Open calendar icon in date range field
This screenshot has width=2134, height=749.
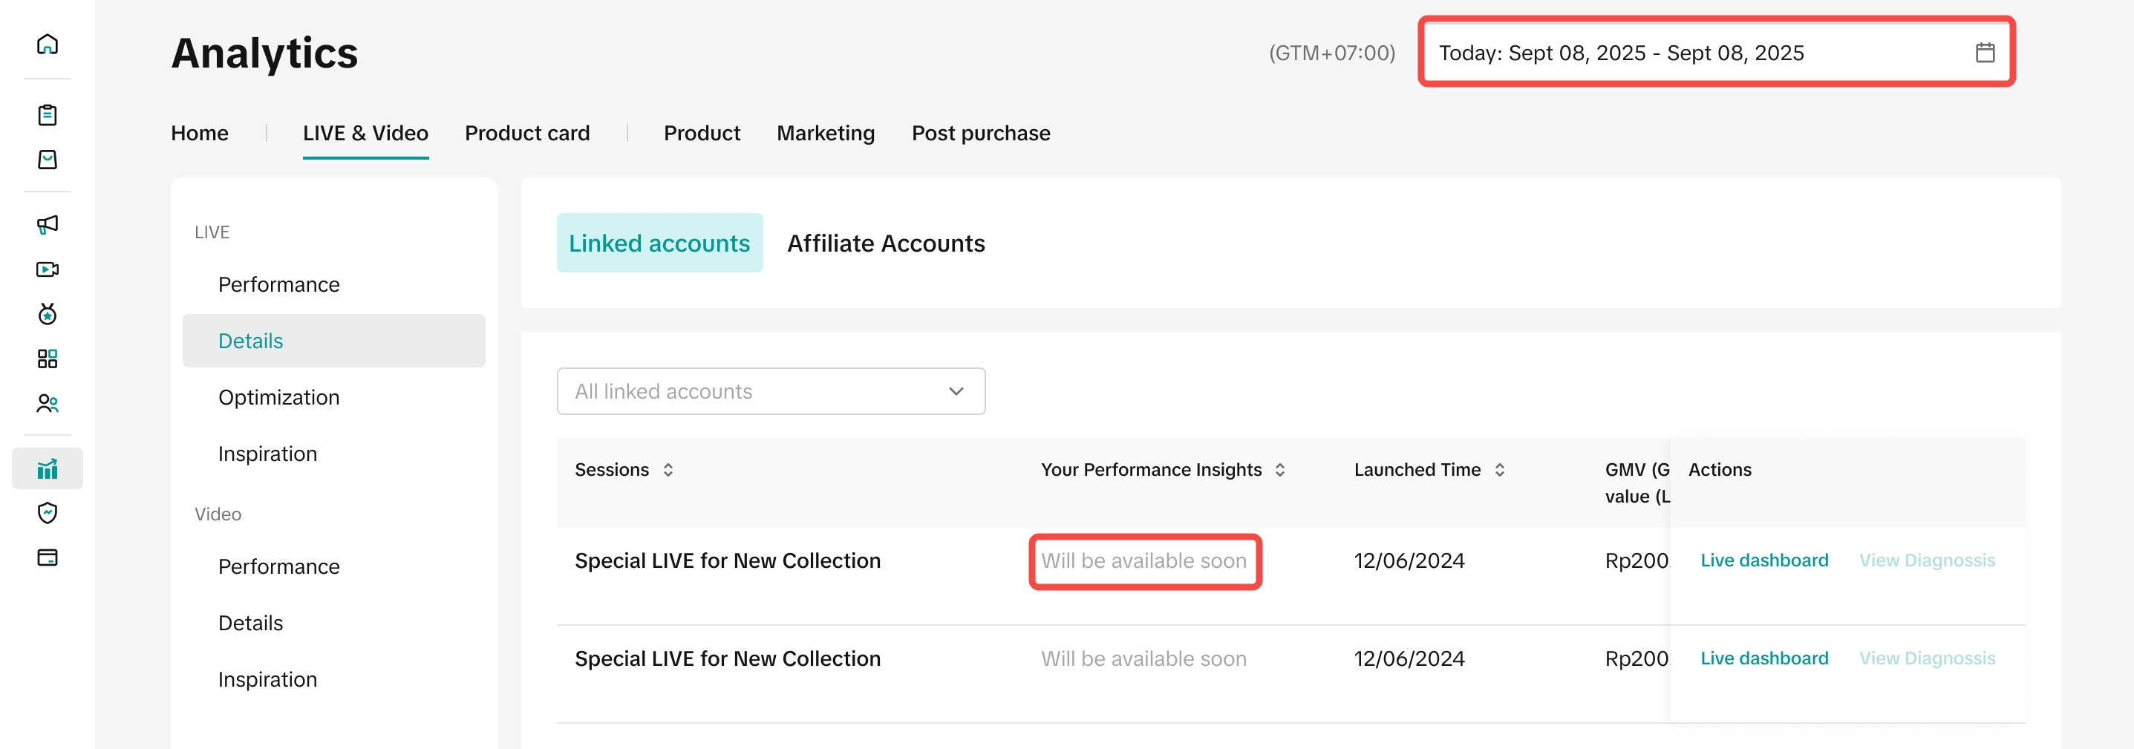tap(1984, 53)
